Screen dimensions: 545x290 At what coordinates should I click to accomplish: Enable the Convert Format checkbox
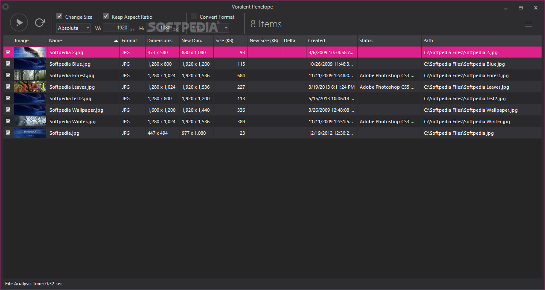click(194, 17)
